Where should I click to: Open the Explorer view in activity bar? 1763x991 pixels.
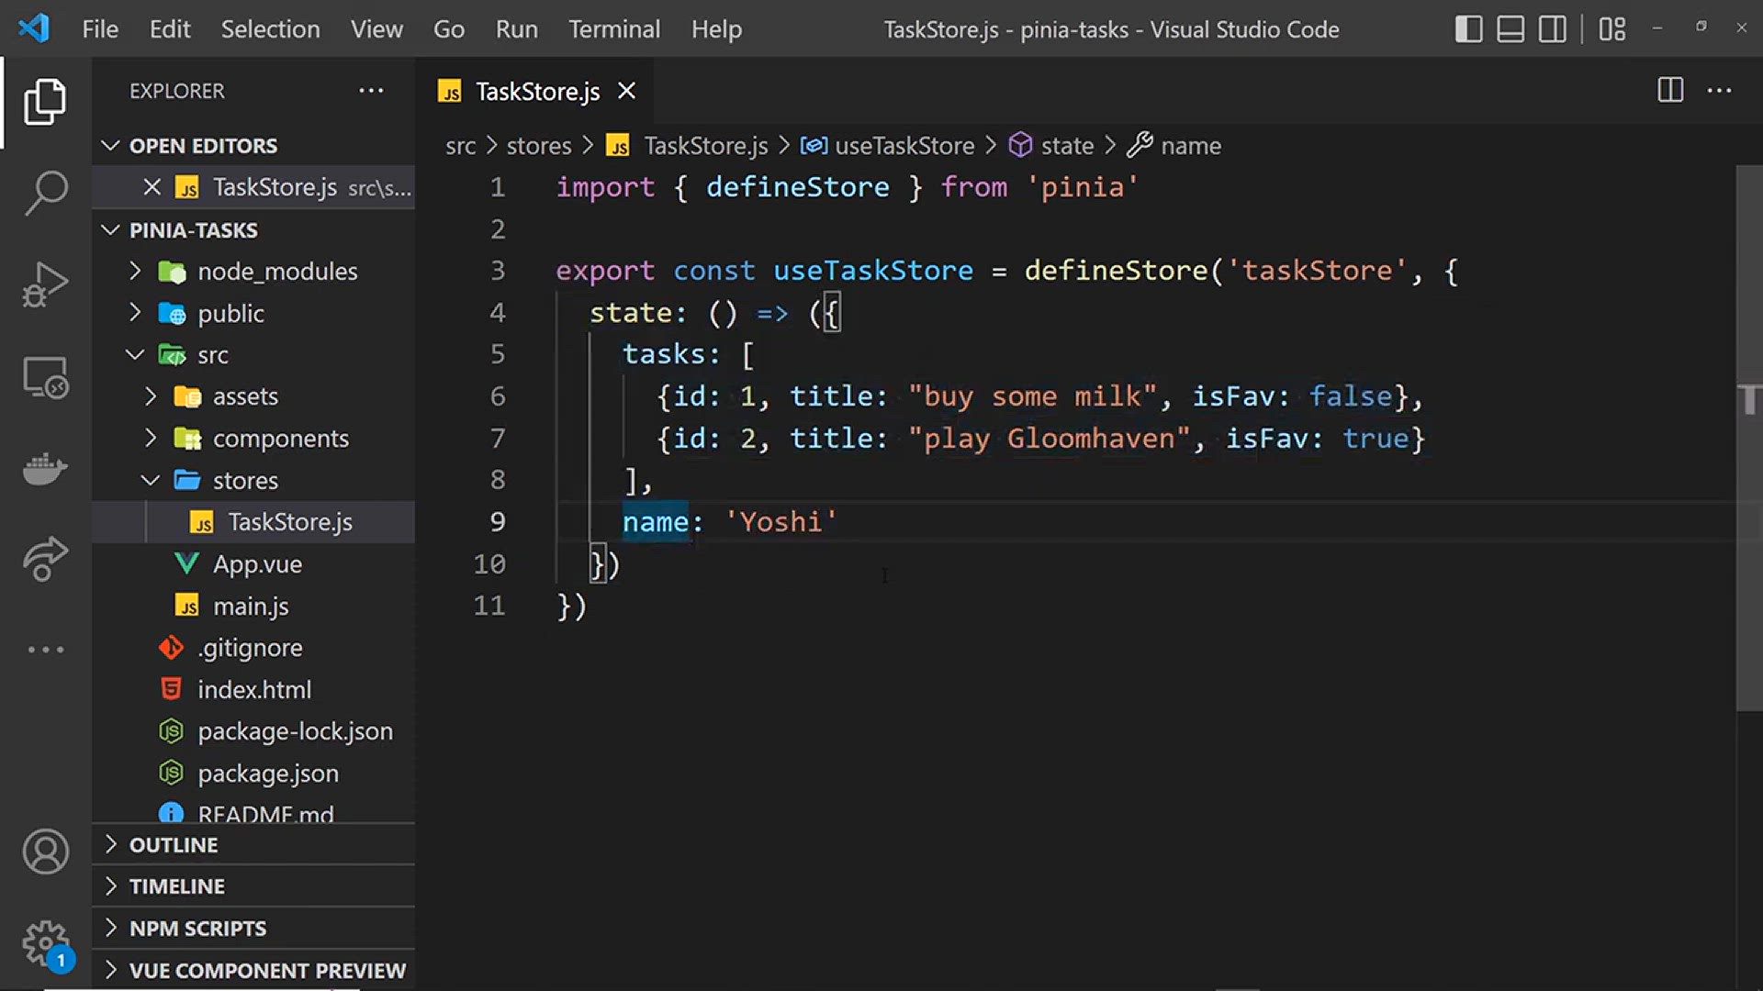pyautogui.click(x=45, y=102)
